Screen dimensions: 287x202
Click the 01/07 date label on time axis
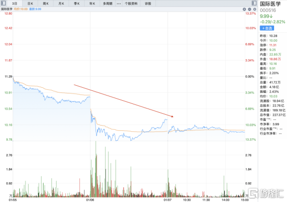[168, 200]
